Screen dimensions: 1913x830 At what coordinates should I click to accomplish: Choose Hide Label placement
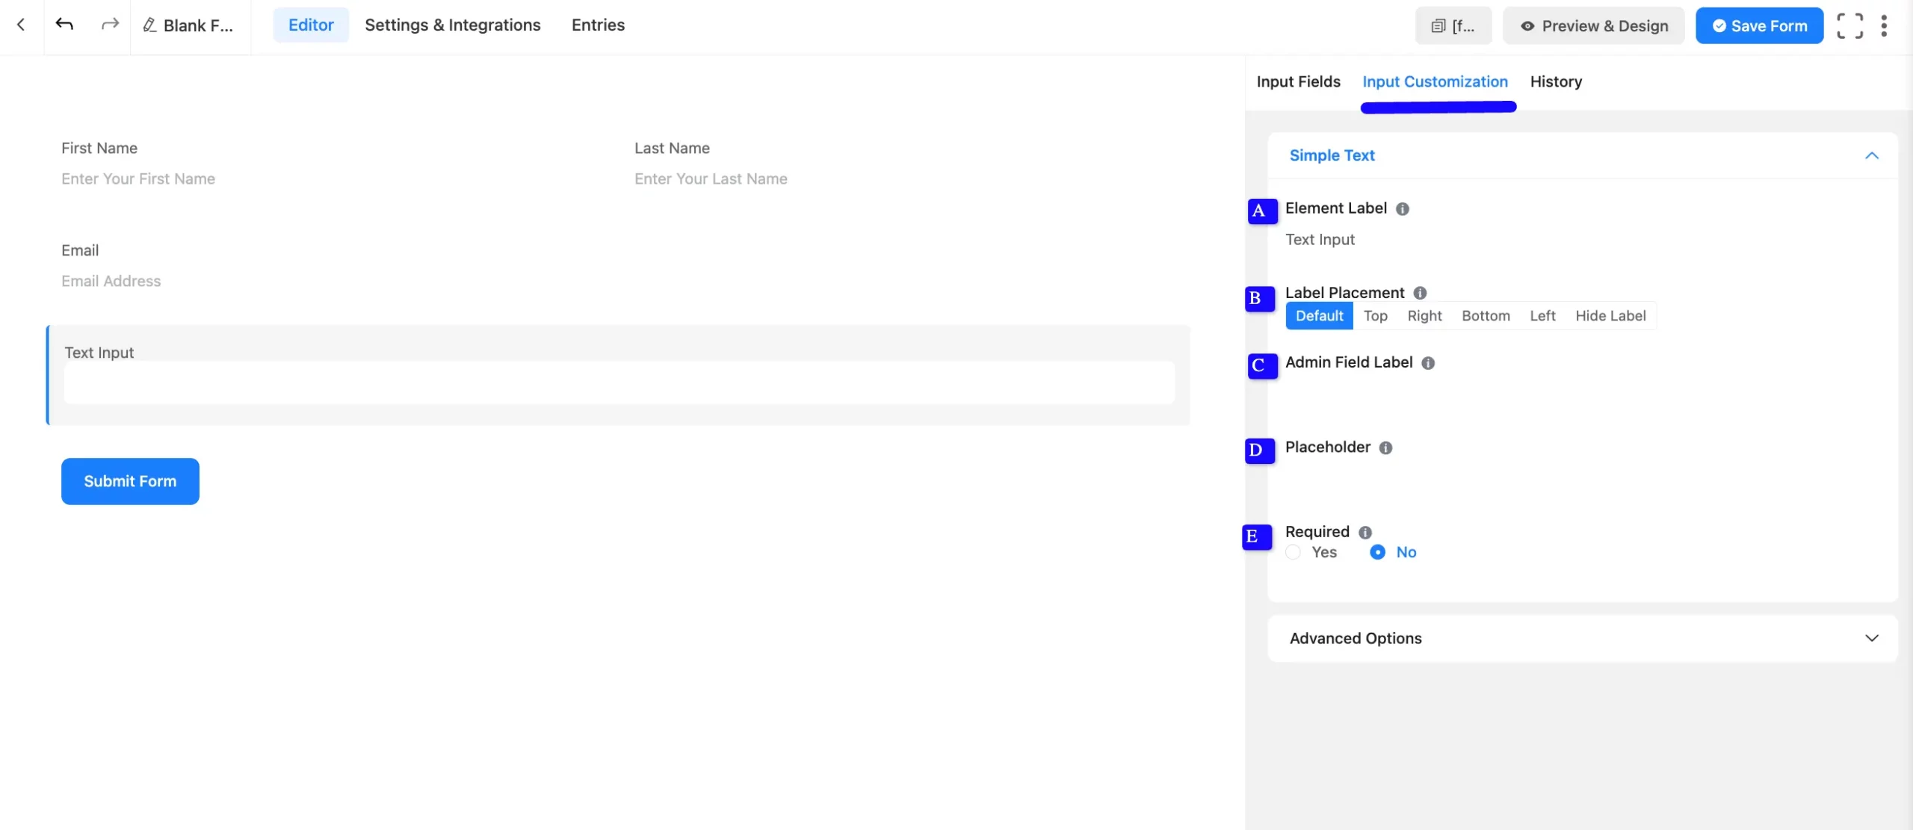(1610, 315)
